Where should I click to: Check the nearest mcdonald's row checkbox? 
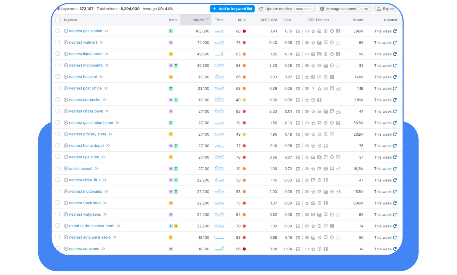(58, 65)
